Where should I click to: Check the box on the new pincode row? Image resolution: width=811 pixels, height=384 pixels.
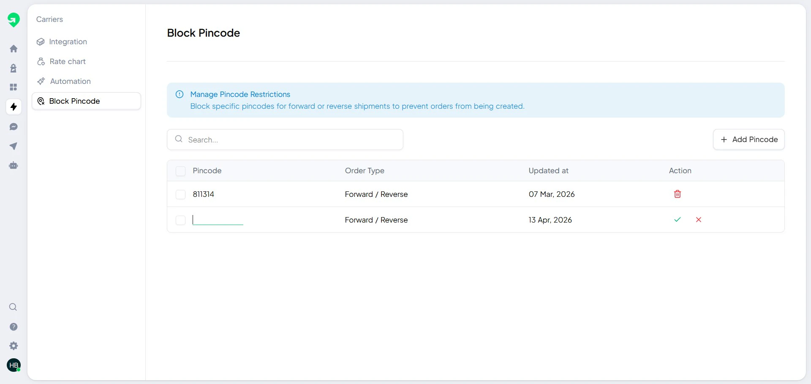180,220
